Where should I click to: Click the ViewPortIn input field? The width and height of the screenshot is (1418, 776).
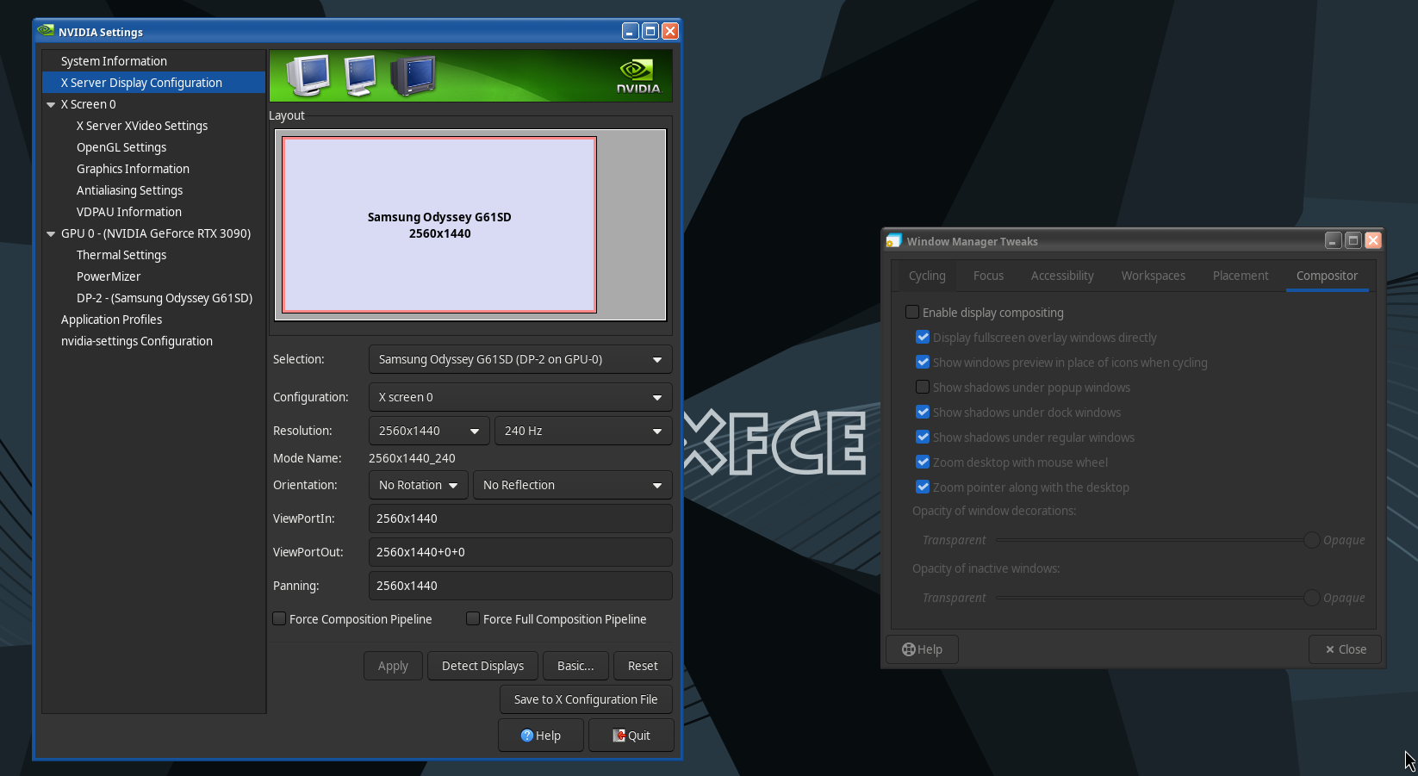(520, 518)
